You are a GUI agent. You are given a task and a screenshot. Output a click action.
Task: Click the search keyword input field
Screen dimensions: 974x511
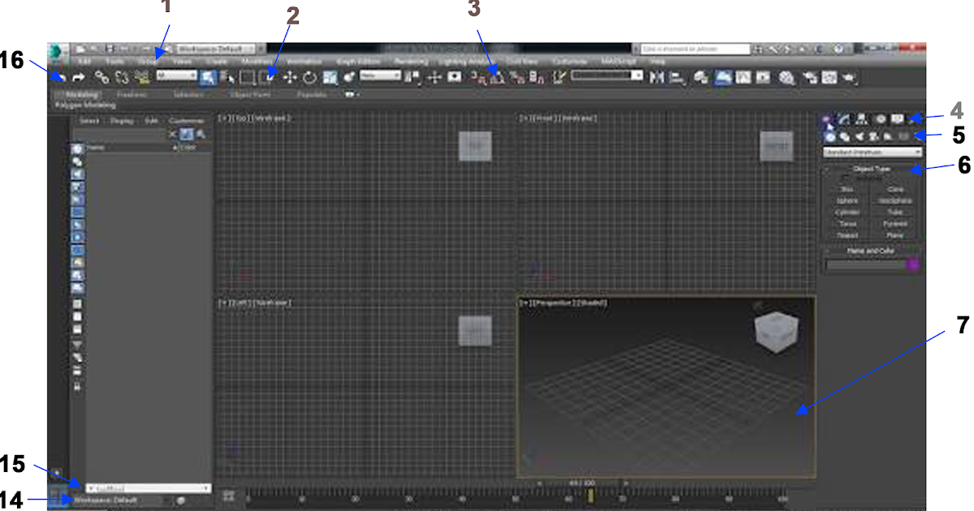pos(696,49)
